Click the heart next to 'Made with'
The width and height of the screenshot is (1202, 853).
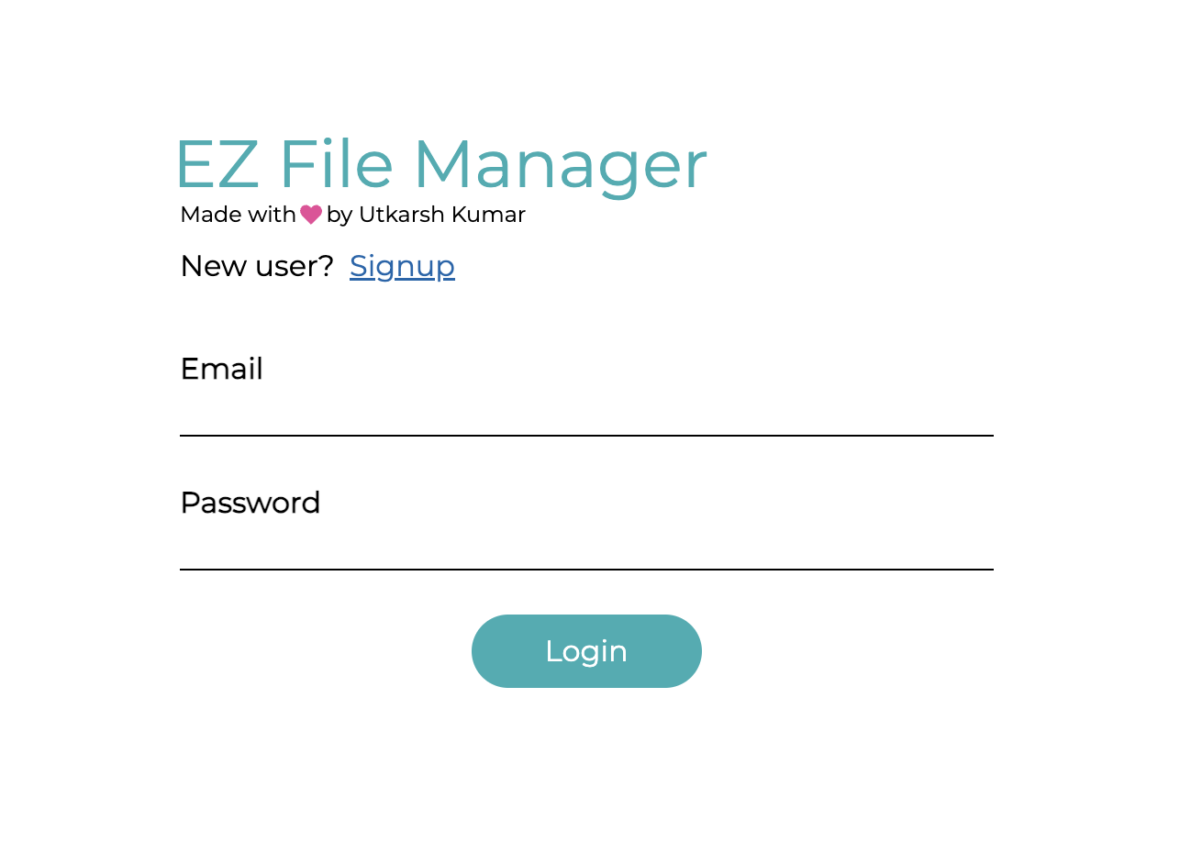(310, 214)
